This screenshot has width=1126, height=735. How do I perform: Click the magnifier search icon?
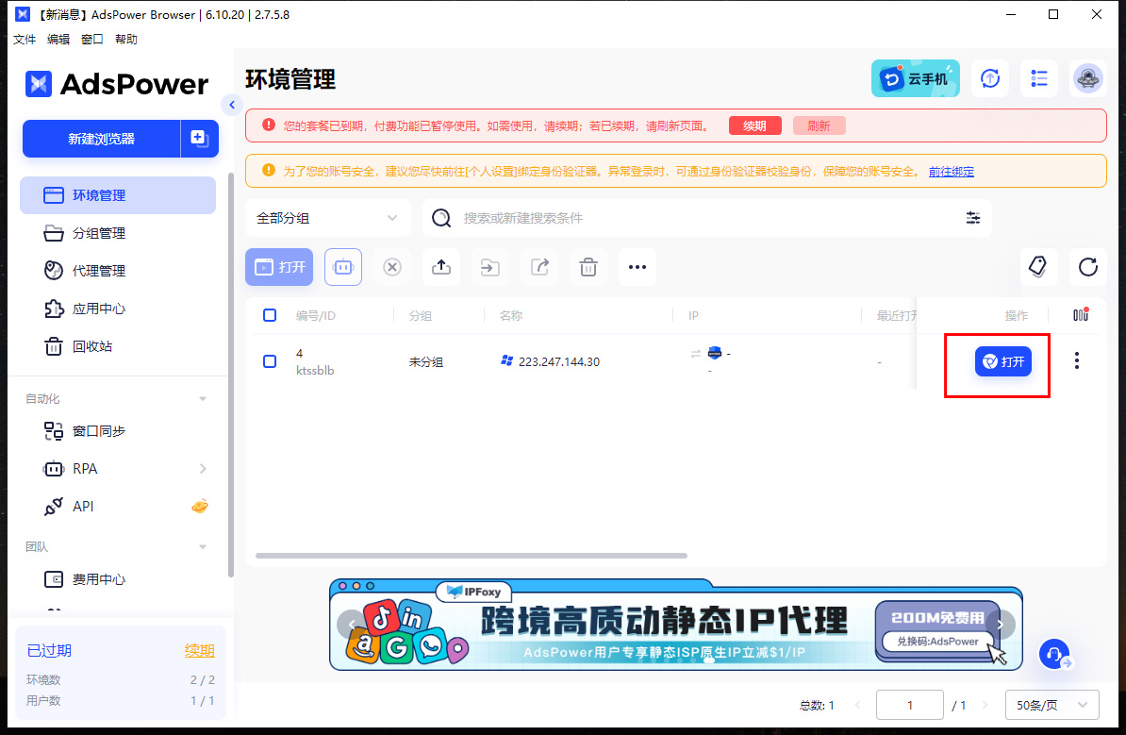[441, 218]
